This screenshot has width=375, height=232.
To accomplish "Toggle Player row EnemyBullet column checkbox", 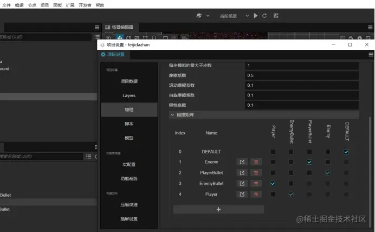I will [x=291, y=194].
